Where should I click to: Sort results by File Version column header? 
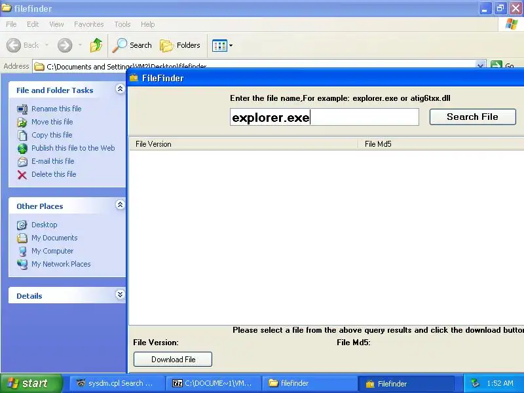243,144
